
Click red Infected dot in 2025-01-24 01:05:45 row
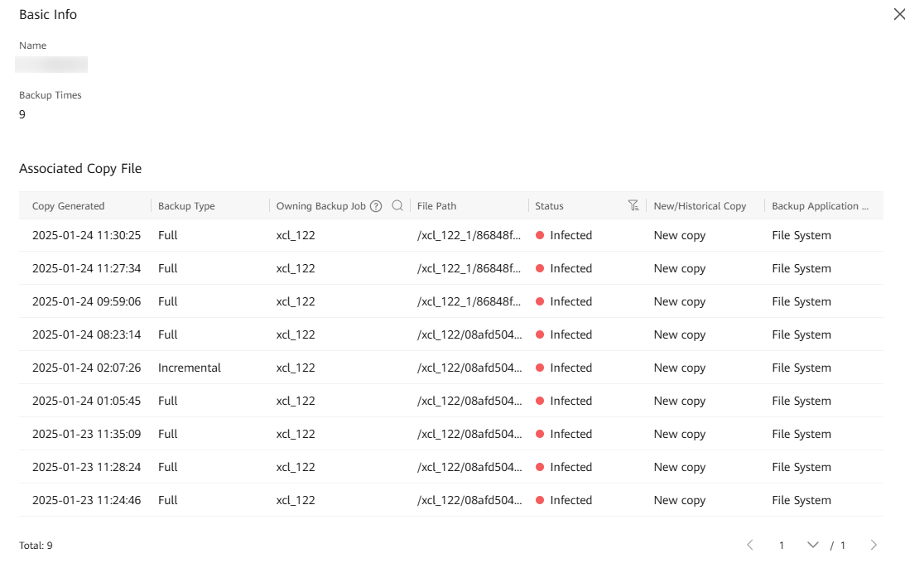coord(540,401)
